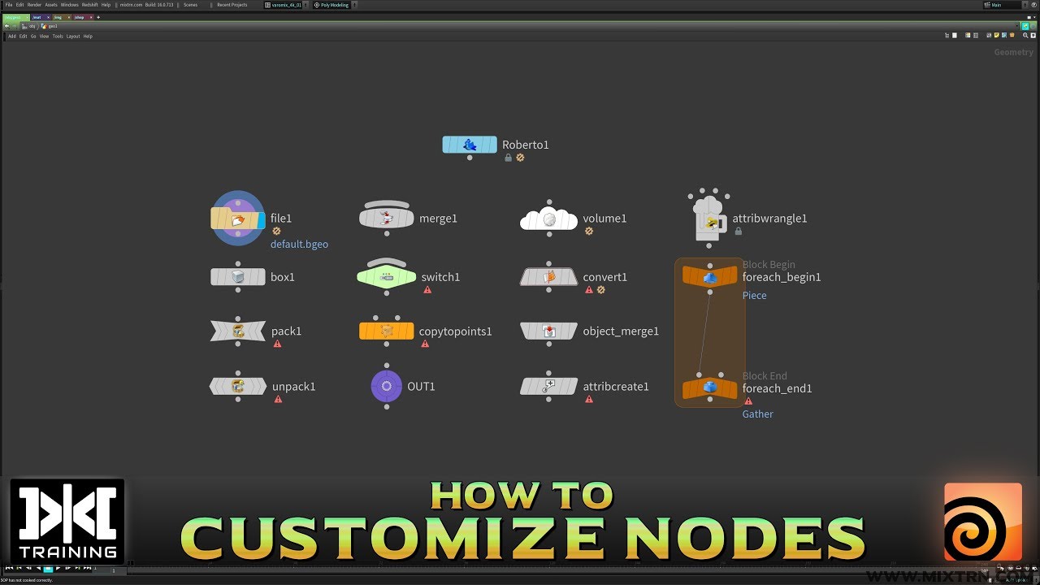This screenshot has height=585, width=1040.
Task: Select the convert1 node icon
Action: click(549, 277)
